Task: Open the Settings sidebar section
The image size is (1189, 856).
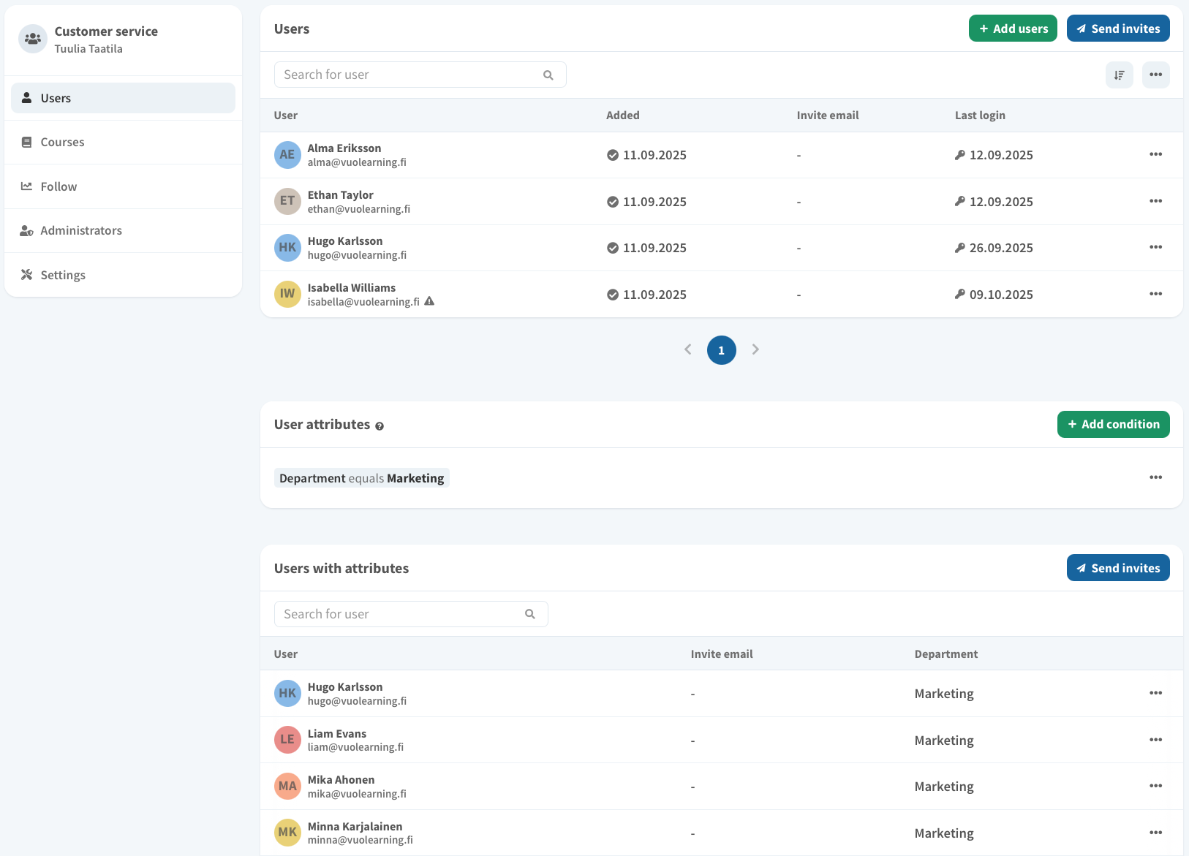Action: point(123,275)
